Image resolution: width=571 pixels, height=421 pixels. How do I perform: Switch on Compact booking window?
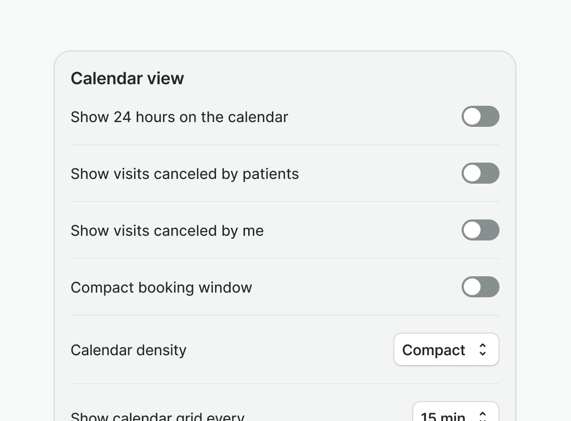coord(480,287)
